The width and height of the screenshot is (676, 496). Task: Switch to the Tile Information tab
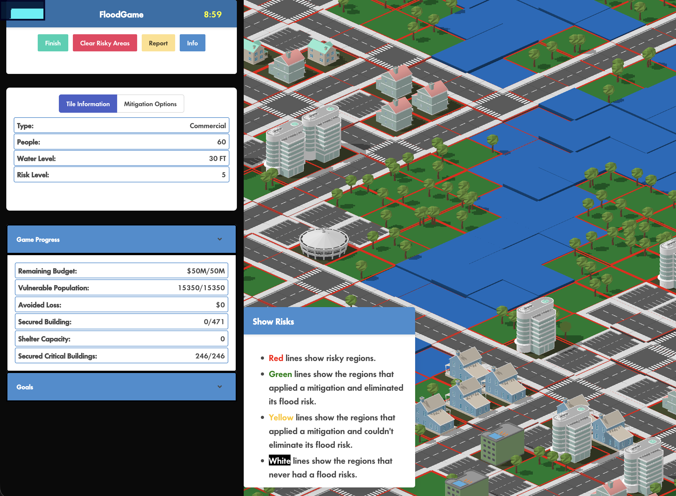coord(88,104)
